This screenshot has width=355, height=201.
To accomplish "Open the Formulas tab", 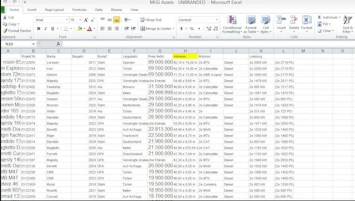I will click(x=80, y=10).
